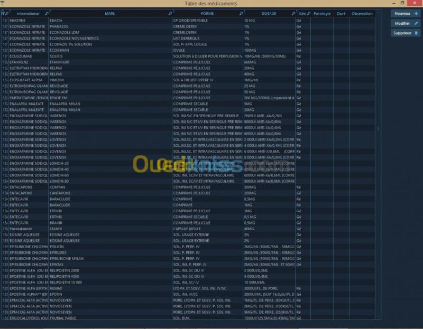The image size is (423, 329).
Task: Click the Nouveau button
Action: pos(406,14)
